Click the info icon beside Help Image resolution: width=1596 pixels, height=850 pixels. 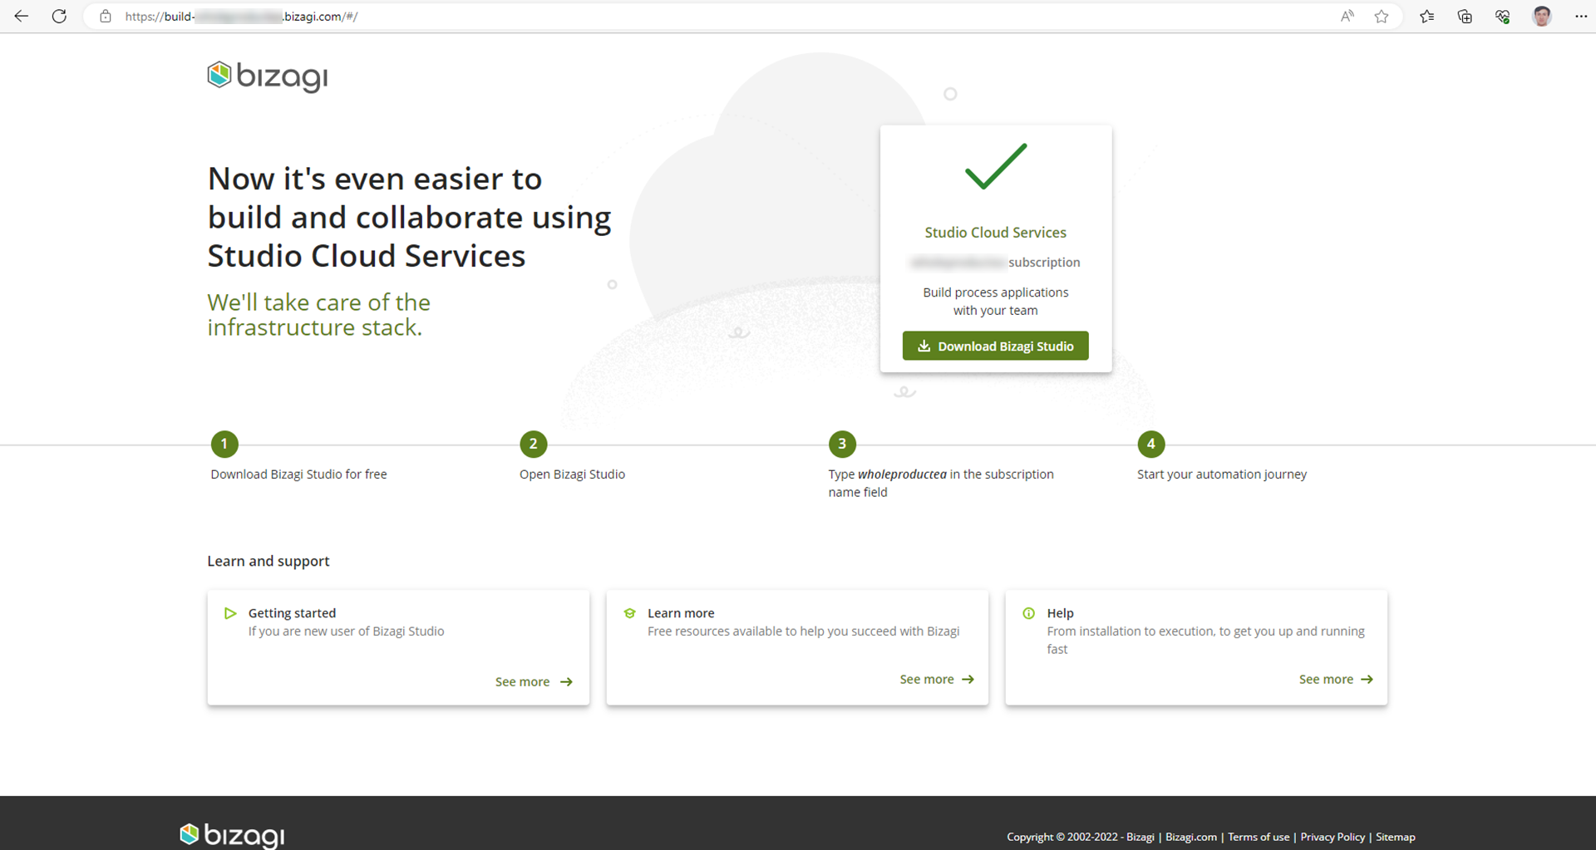[x=1028, y=613]
